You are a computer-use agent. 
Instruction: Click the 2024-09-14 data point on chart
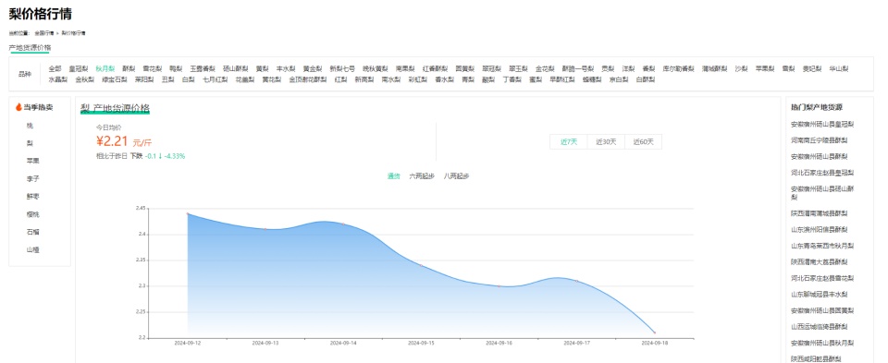(x=343, y=224)
